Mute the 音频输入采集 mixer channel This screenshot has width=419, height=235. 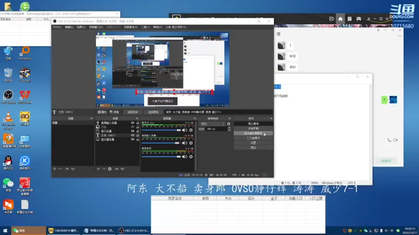click(184, 143)
